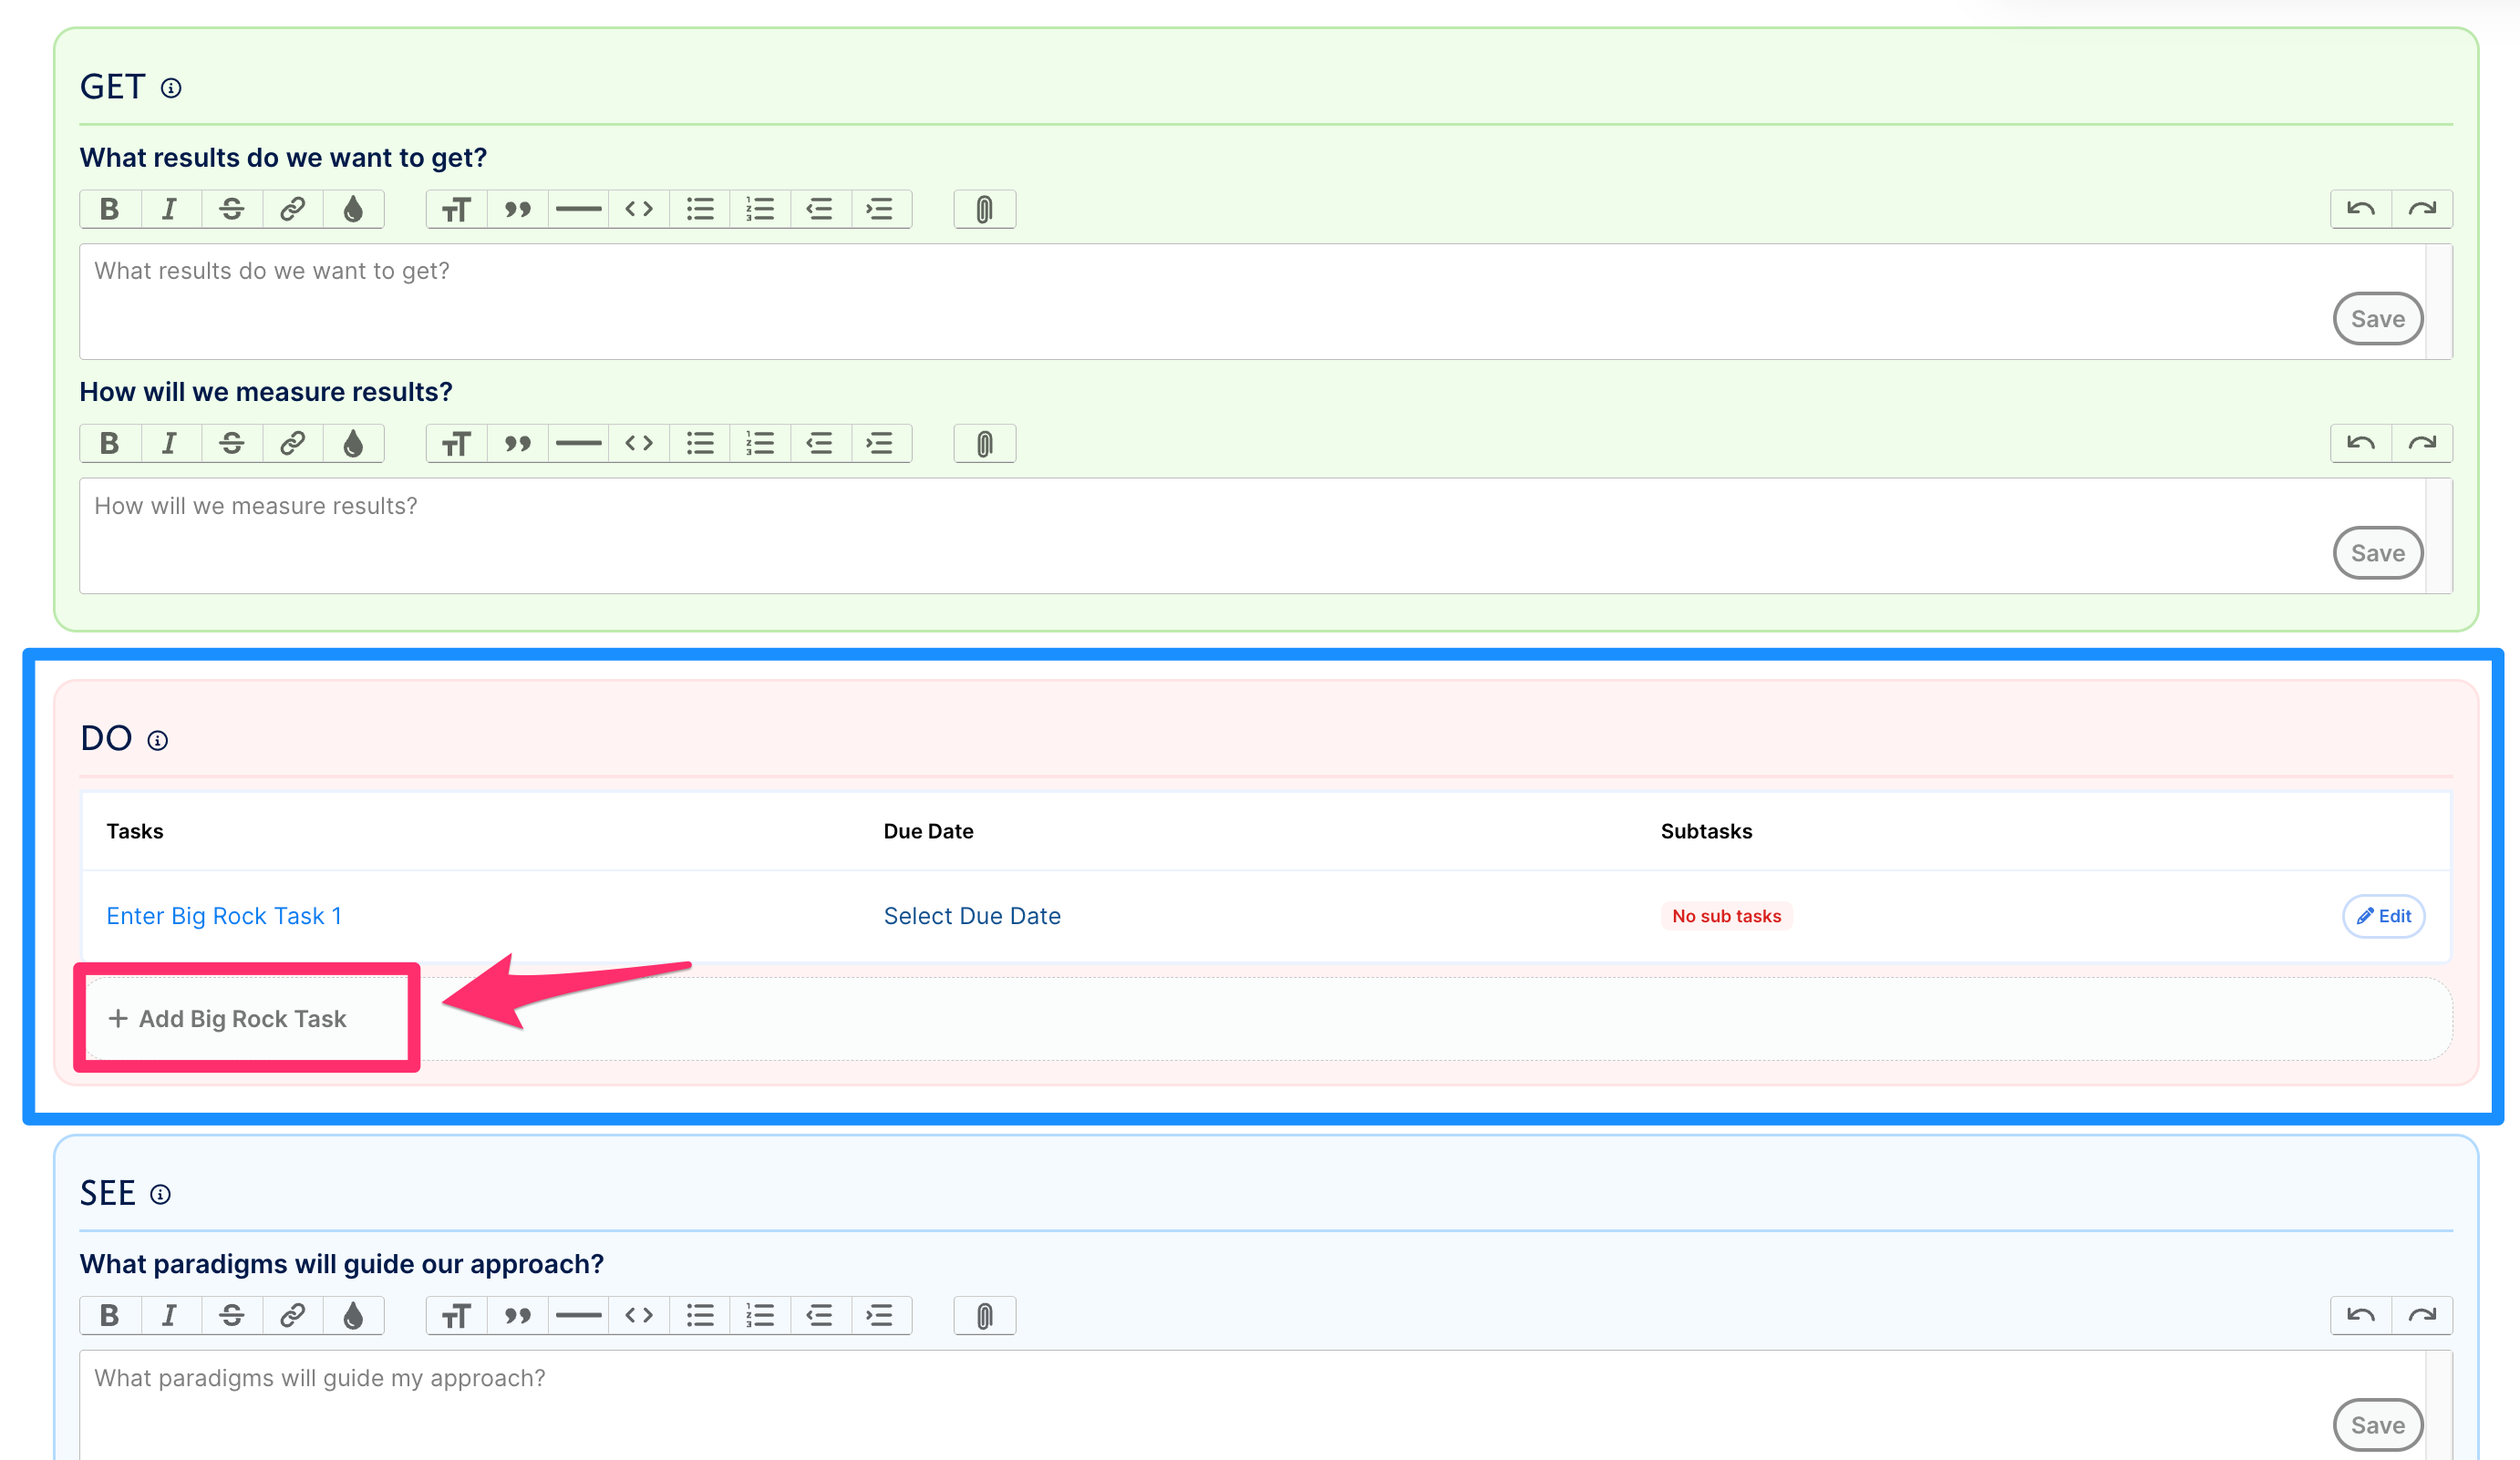Click the 'No sub tasks' badge
The height and width of the screenshot is (1460, 2520).
click(1727, 915)
